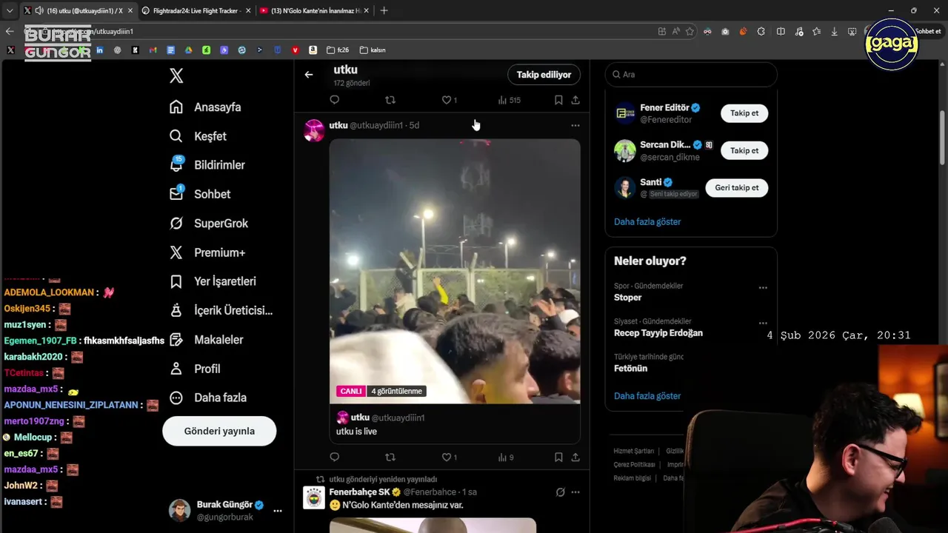
Task: Click the X logo in sidebar
Action: [176, 76]
